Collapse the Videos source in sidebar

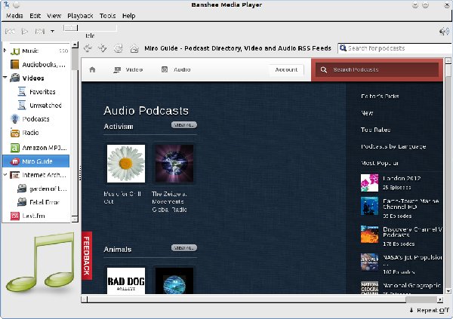pyautogui.click(x=5, y=78)
